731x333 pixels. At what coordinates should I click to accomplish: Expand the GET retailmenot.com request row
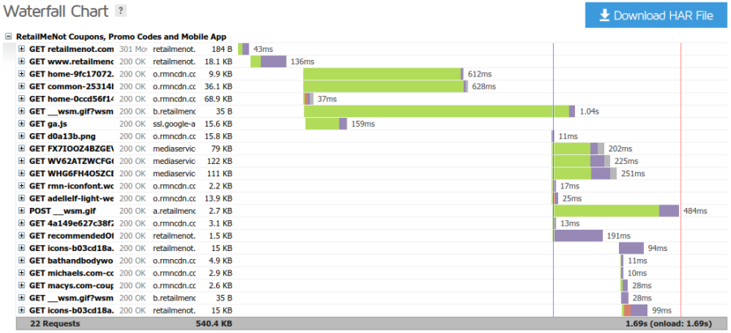point(22,50)
